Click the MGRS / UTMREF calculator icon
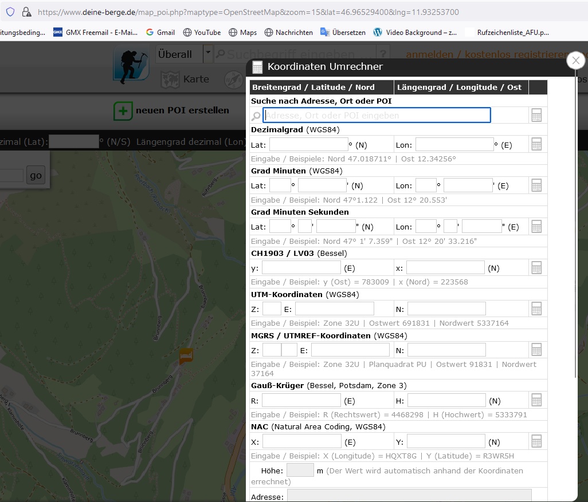Image resolution: width=588 pixels, height=502 pixels. [536, 350]
